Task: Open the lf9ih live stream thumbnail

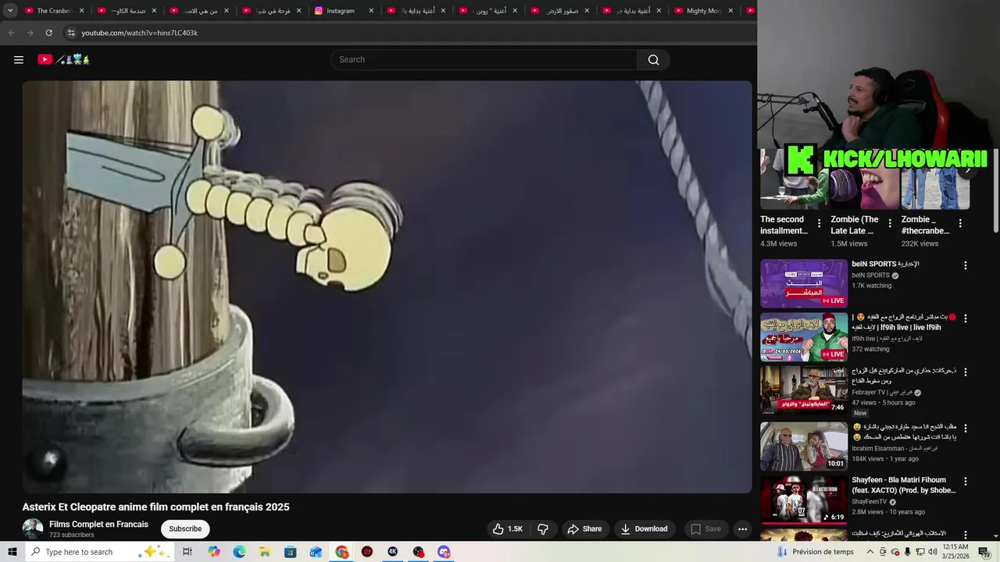Action: [804, 336]
